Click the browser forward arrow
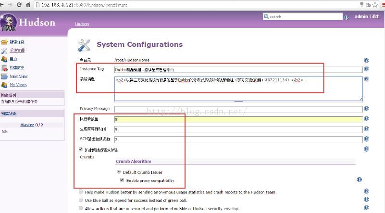This screenshot has height=213, width=385. [x=10, y=5]
